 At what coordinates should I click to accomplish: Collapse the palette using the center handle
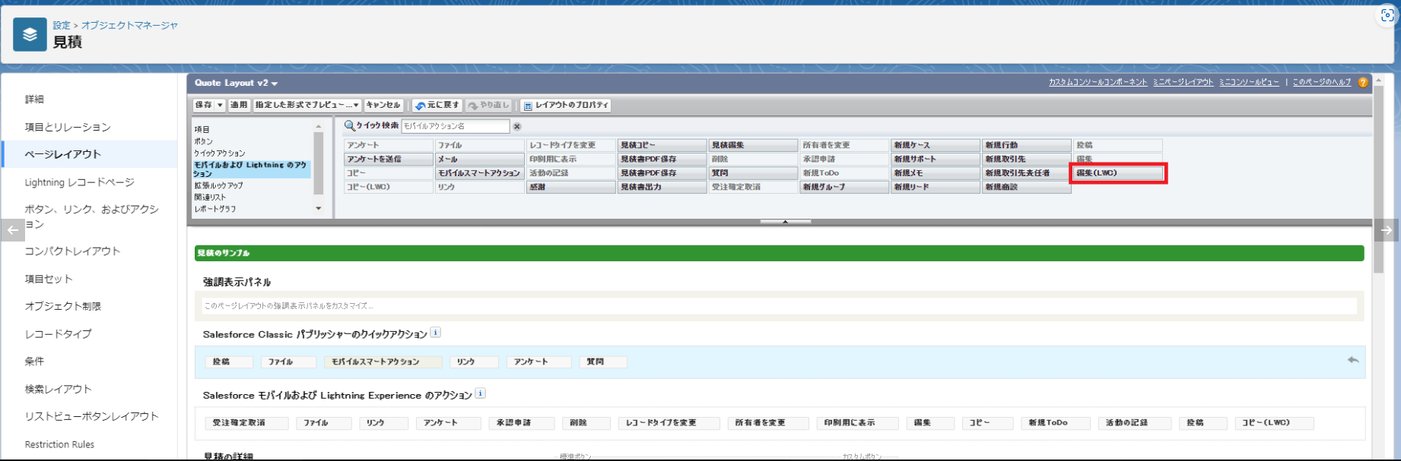tap(785, 222)
